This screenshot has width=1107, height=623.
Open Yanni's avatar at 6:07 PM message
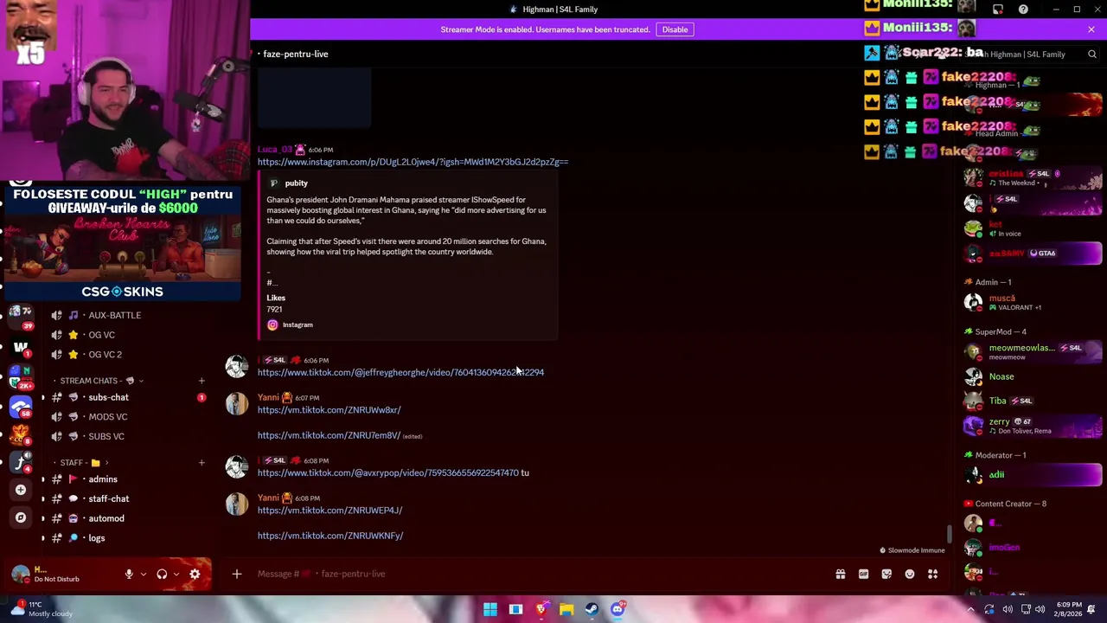237,404
